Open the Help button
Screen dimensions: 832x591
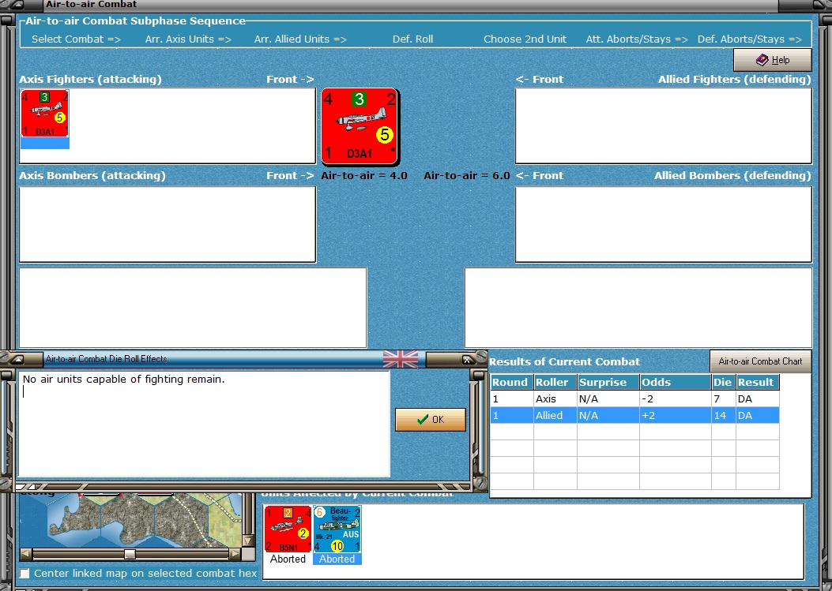(x=772, y=60)
